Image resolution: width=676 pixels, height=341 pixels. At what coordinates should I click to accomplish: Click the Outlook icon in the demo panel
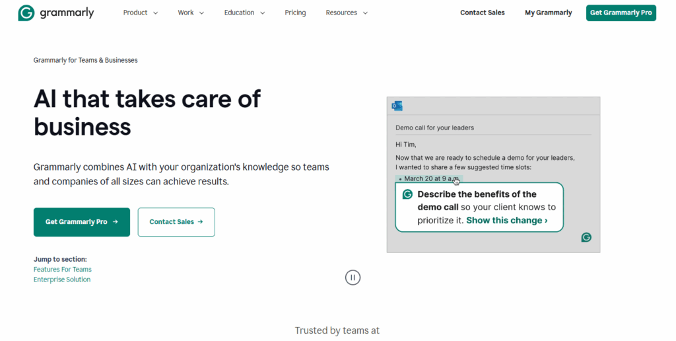click(397, 106)
